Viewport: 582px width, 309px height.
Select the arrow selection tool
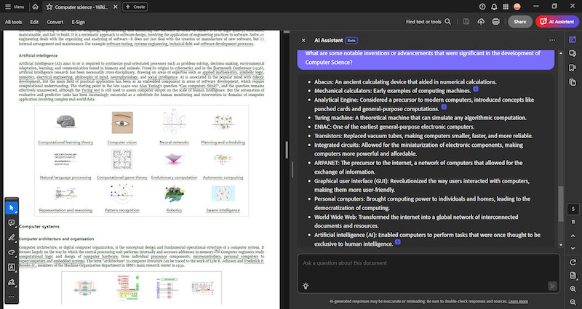tap(11, 208)
